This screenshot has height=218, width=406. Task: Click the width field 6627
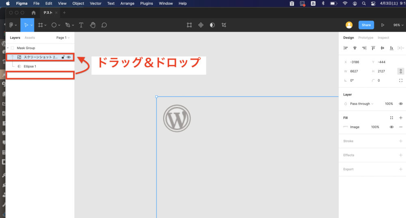coord(354,71)
